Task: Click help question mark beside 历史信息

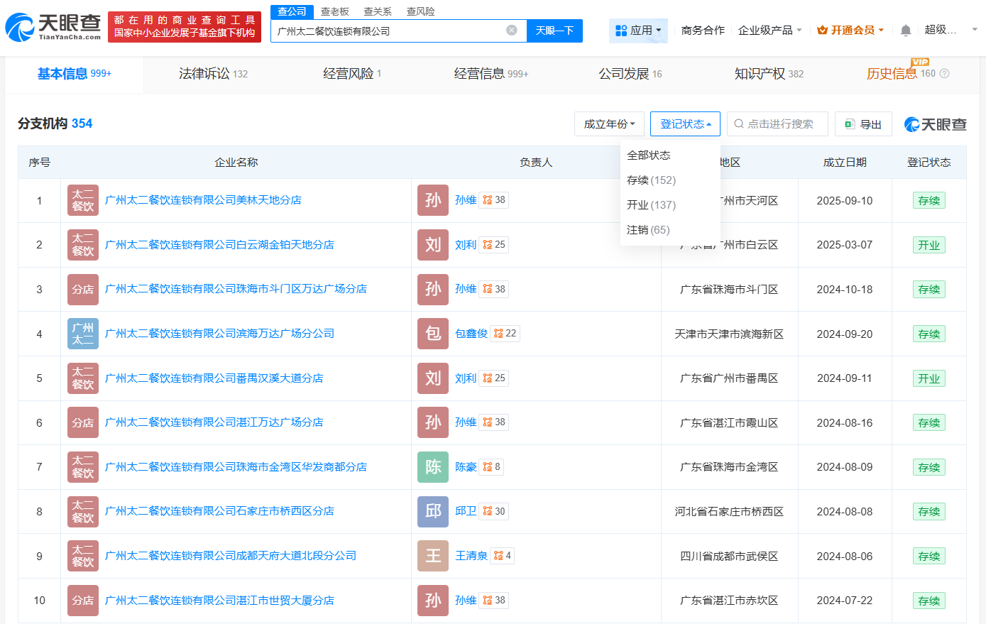Action: [944, 74]
